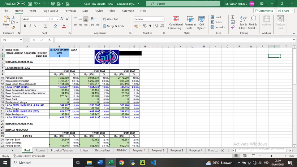Click the Insert Function fx icon
297x167 pixels.
49,40
